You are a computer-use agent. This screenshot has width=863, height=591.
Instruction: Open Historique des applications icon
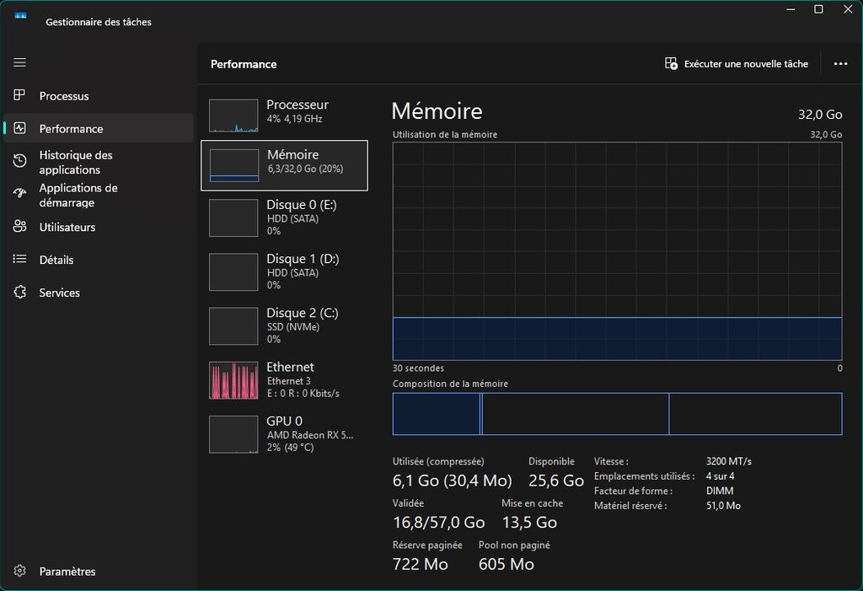20,161
